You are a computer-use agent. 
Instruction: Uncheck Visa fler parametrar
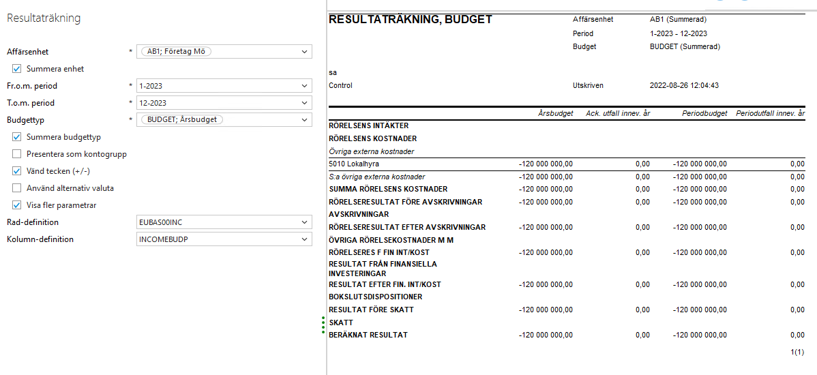[x=17, y=205]
